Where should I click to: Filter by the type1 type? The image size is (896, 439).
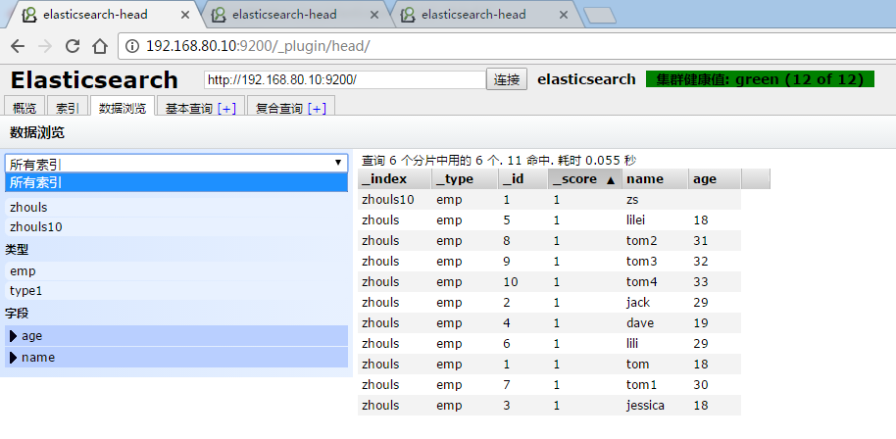click(176, 291)
